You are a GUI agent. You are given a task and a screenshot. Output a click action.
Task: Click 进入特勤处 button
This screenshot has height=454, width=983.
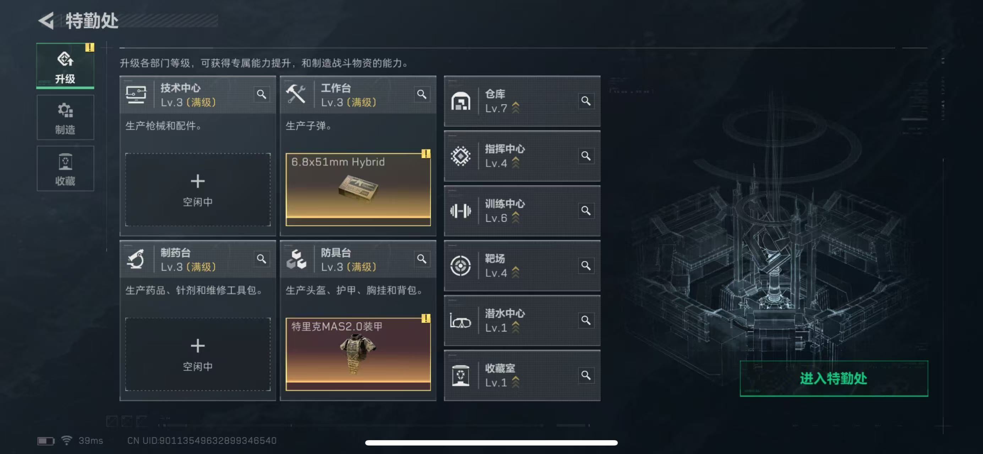(834, 378)
